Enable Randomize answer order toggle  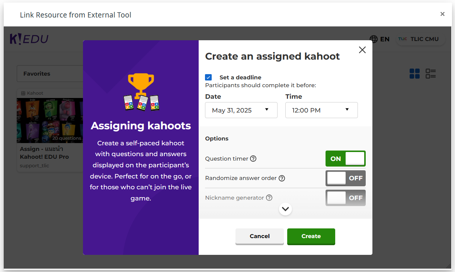(345, 178)
